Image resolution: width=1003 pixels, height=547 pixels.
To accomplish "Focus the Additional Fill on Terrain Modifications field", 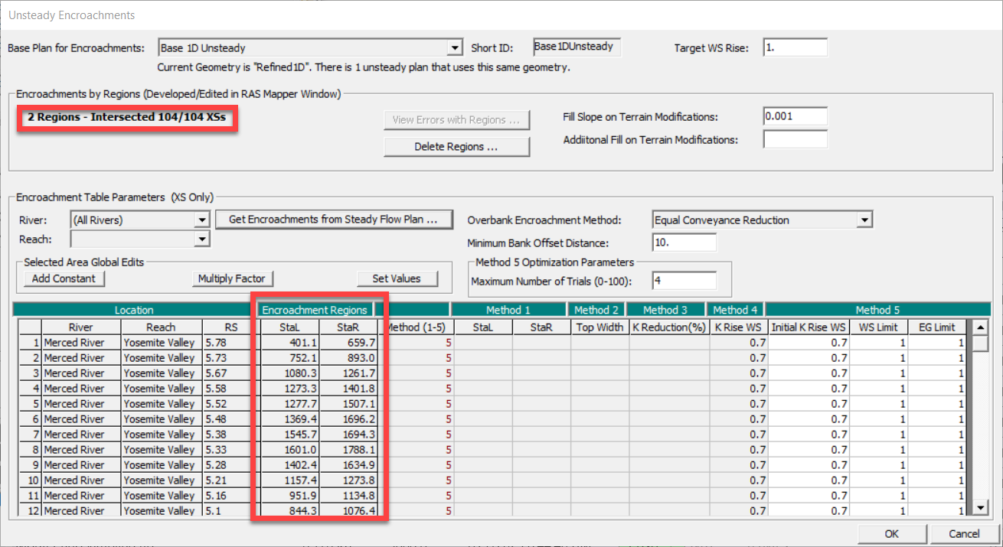I will (794, 140).
